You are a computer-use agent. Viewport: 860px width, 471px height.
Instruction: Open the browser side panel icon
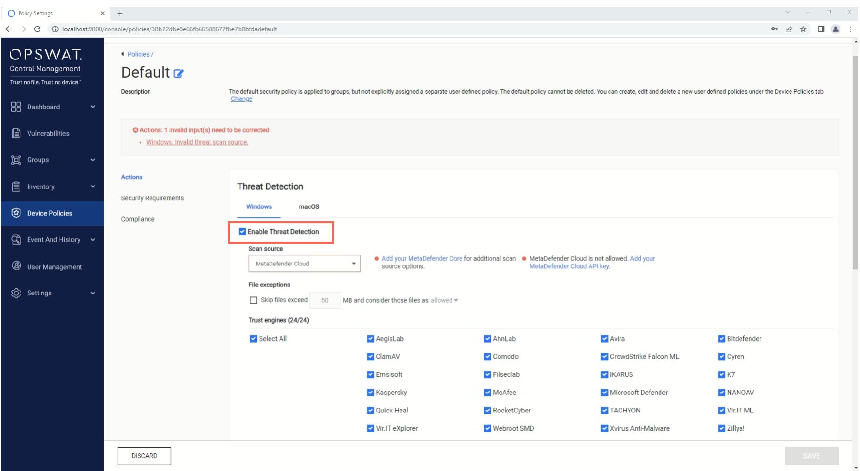821,29
